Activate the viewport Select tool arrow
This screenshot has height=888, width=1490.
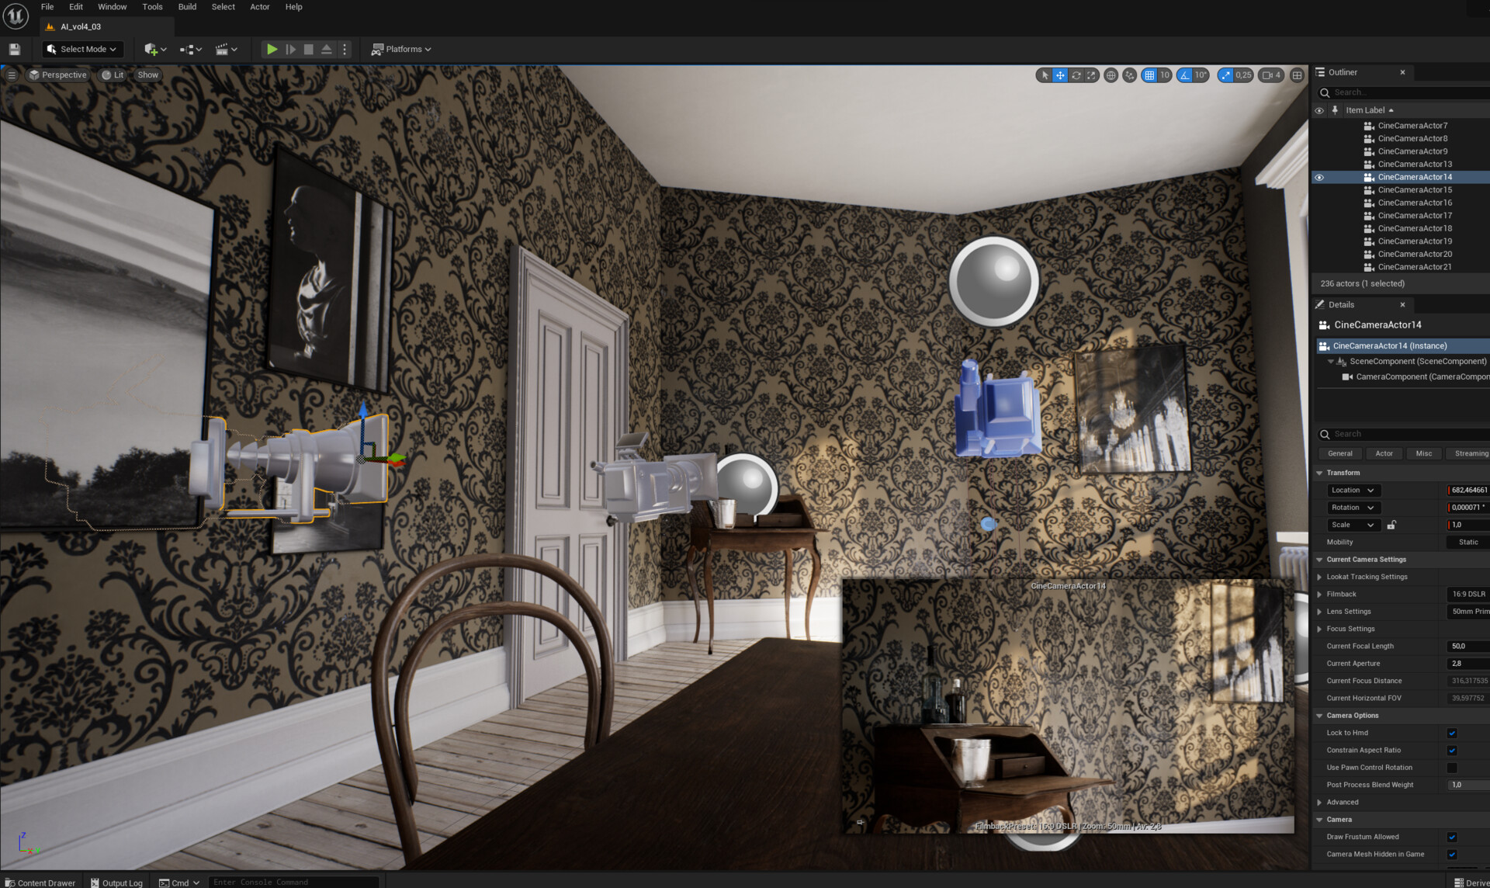tap(1045, 75)
